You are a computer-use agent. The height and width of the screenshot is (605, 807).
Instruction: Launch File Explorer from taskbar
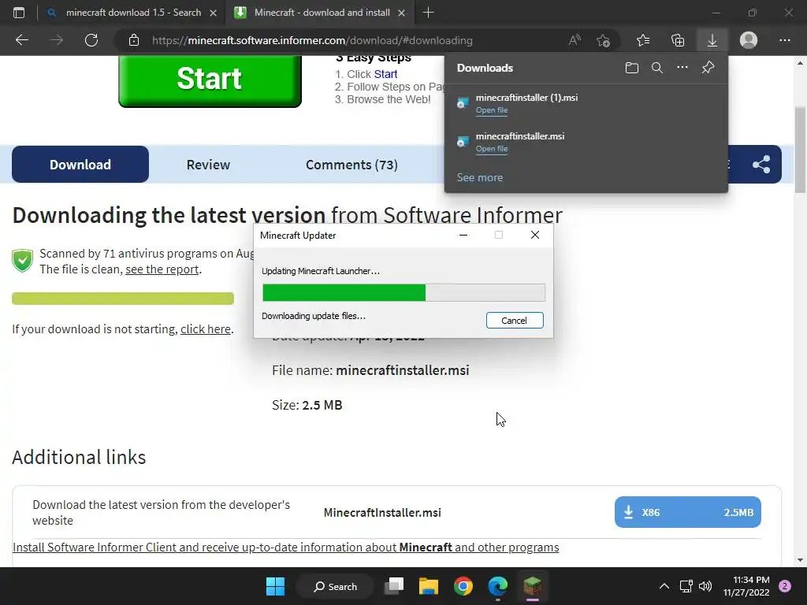(428, 586)
